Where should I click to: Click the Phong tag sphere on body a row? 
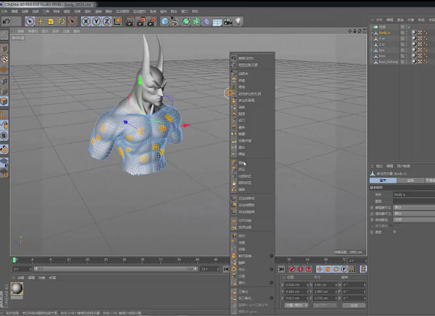coord(414,32)
